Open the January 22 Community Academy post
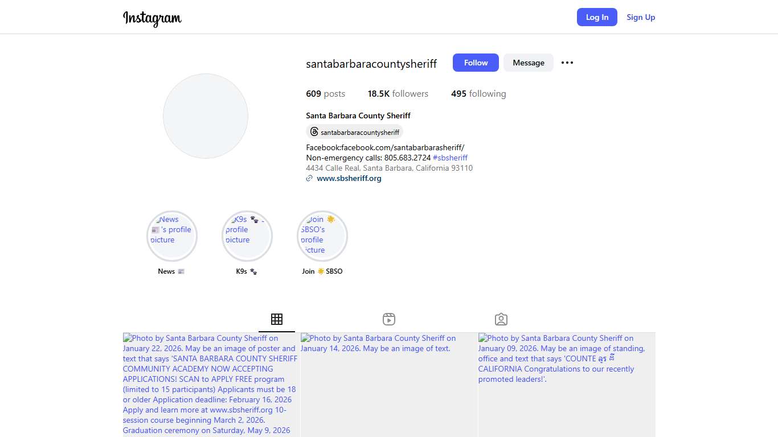 pyautogui.click(x=211, y=385)
